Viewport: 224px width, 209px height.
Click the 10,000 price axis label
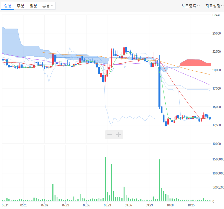pyautogui.click(x=216, y=144)
